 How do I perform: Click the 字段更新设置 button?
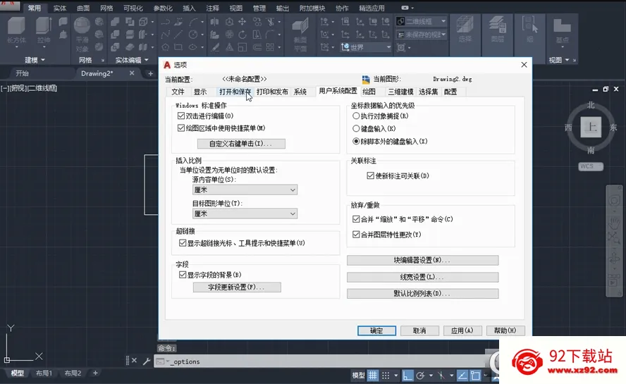pyautogui.click(x=237, y=287)
